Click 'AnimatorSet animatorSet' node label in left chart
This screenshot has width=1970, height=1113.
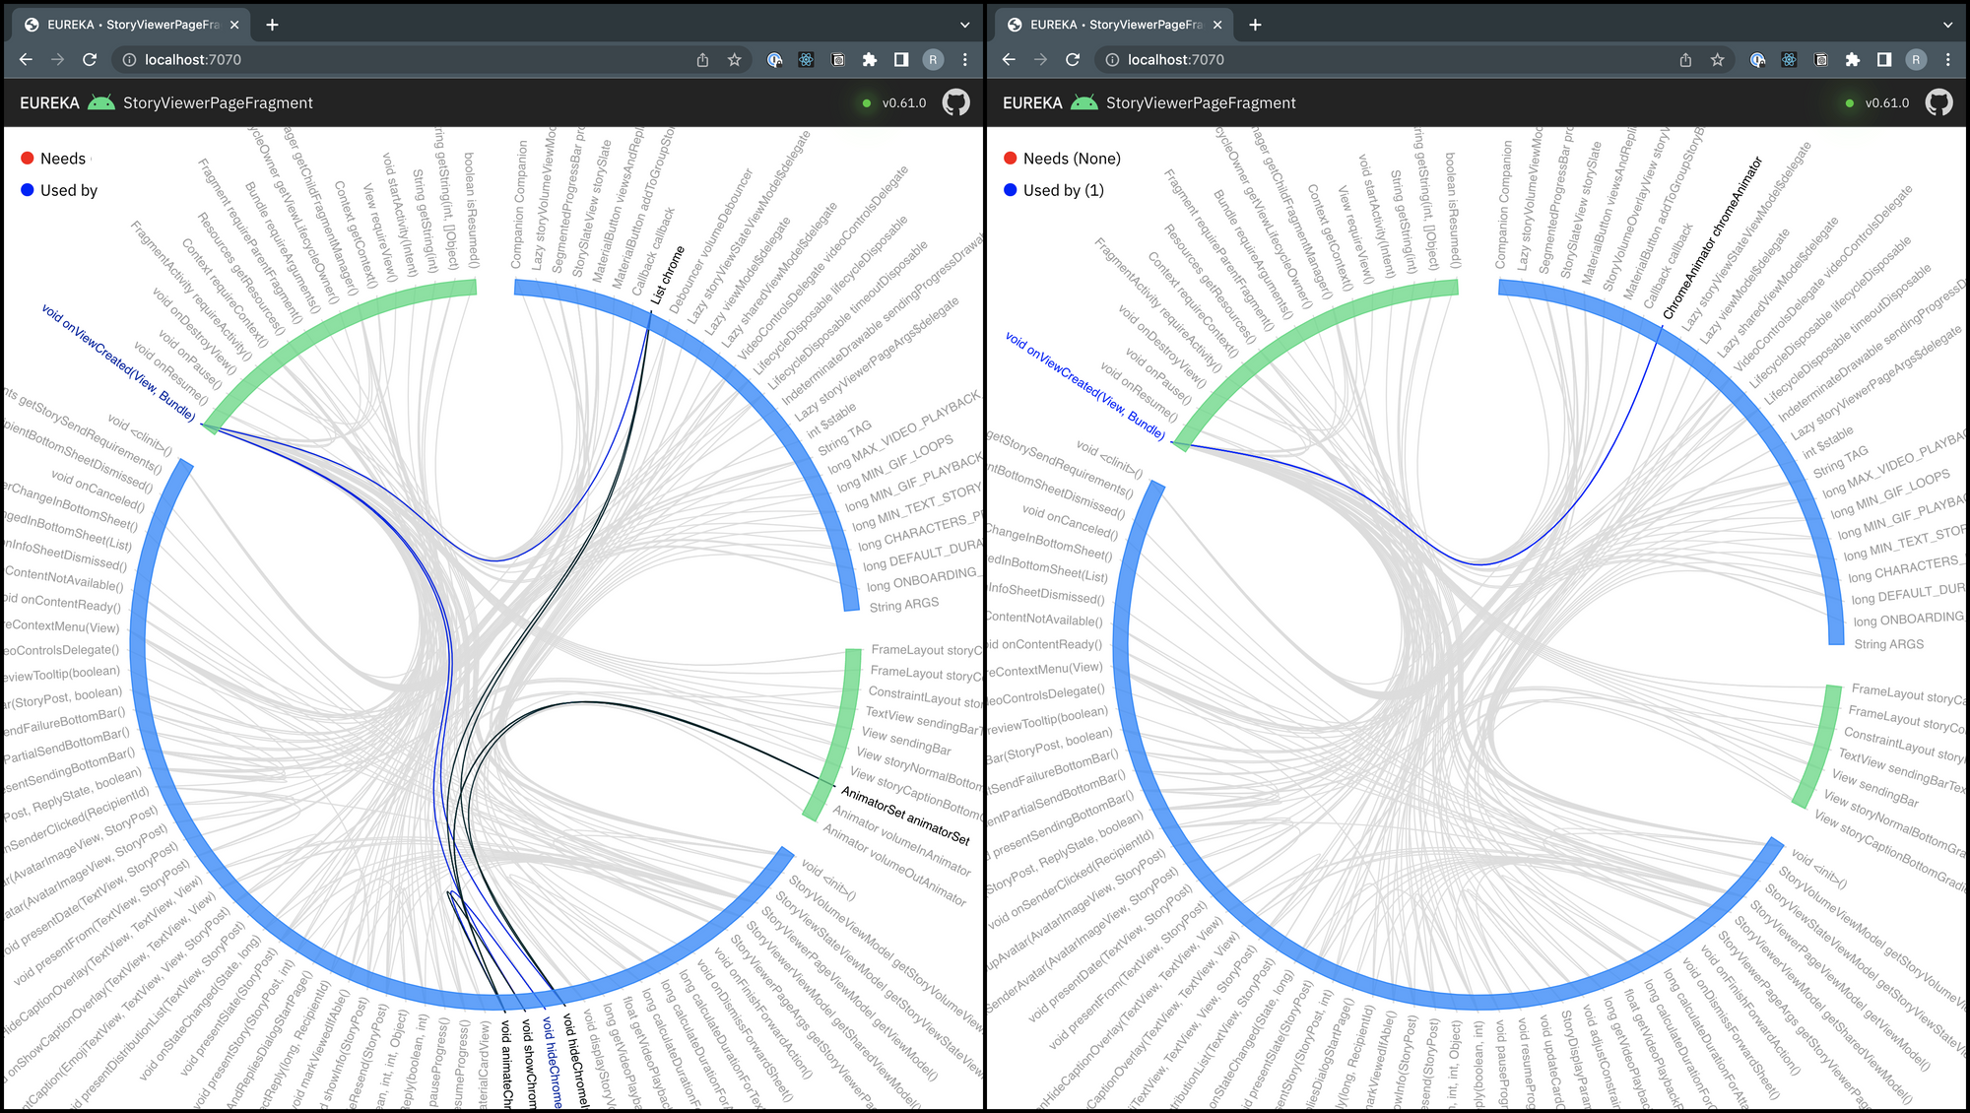[x=904, y=816]
